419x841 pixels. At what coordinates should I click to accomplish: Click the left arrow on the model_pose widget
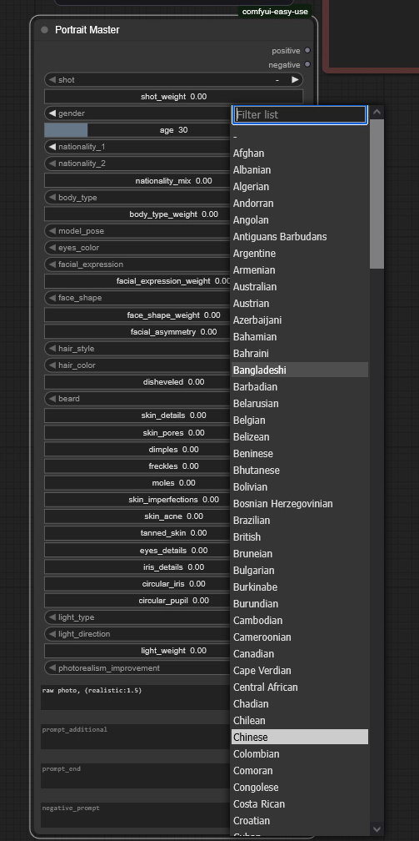click(x=52, y=230)
